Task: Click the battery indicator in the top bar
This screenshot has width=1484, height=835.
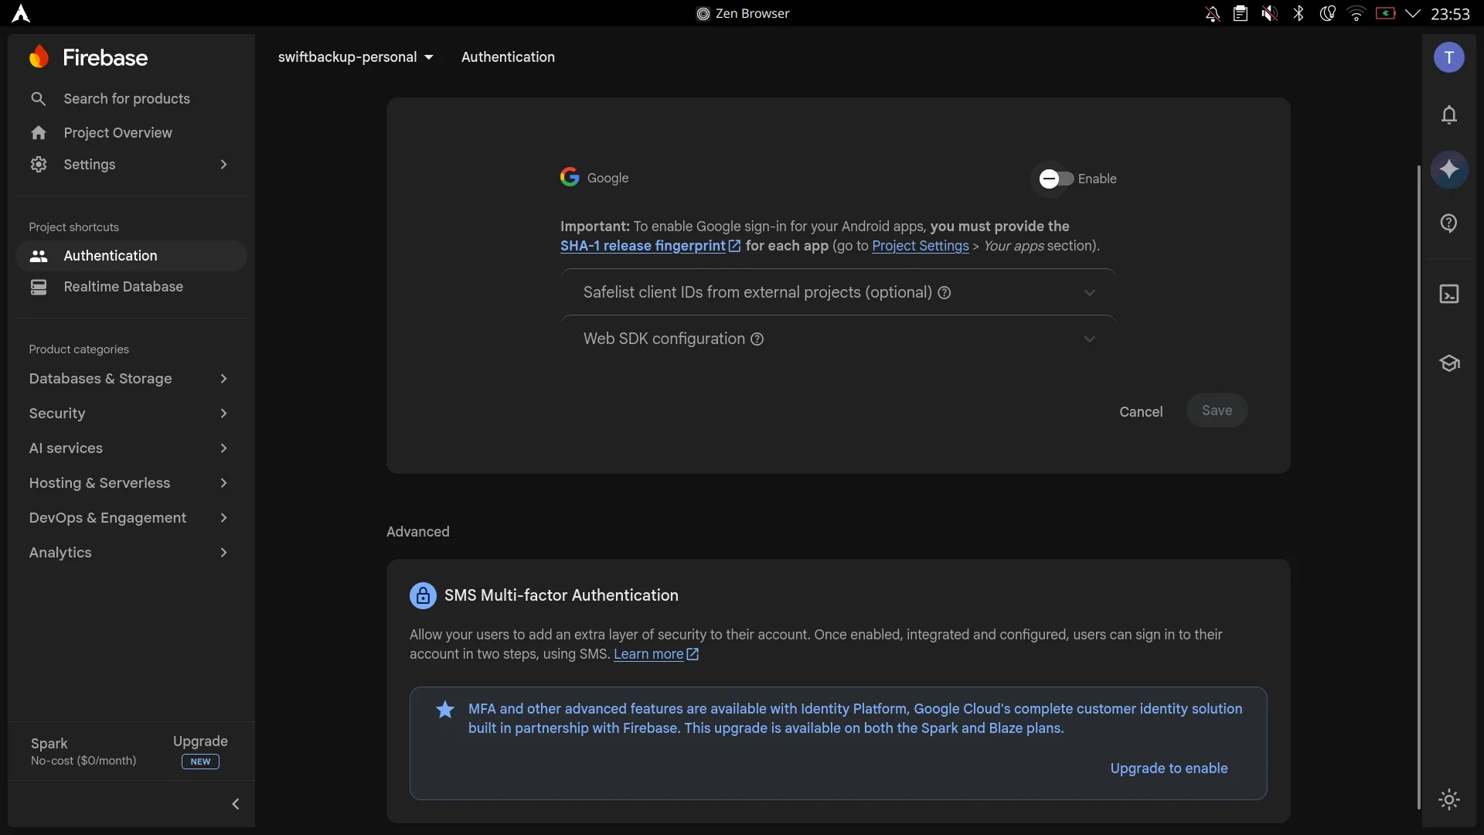Action: [x=1385, y=14]
